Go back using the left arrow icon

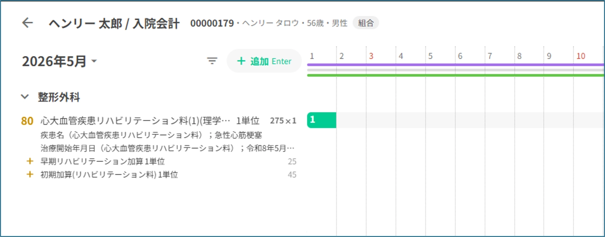tap(27, 23)
